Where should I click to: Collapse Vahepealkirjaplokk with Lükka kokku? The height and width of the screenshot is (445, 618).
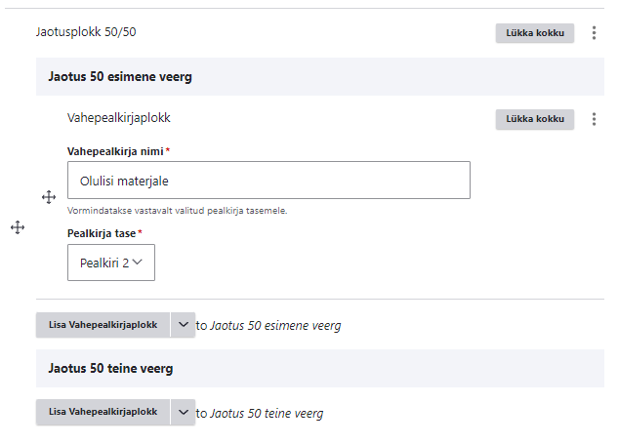[x=535, y=119]
